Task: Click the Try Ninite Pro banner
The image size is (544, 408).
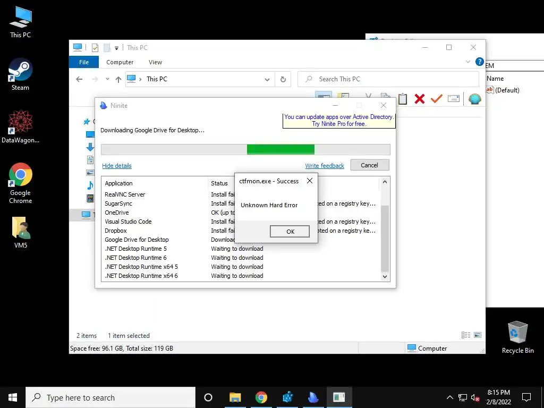Action: [339, 121]
